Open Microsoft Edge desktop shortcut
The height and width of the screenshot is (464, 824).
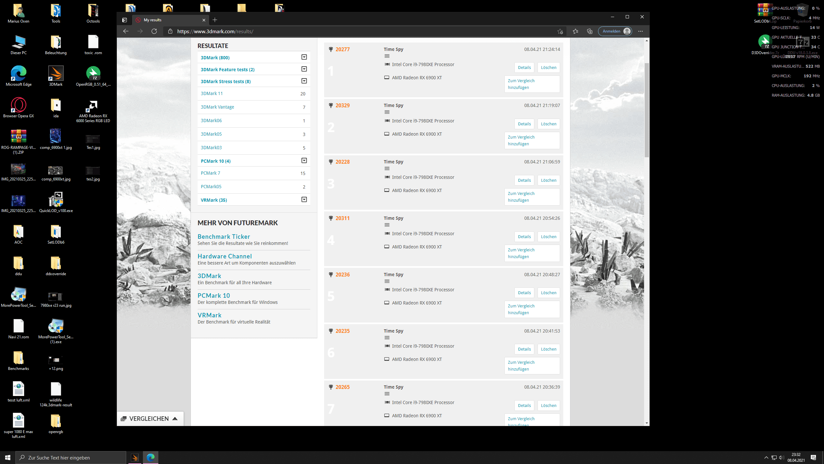(x=19, y=76)
